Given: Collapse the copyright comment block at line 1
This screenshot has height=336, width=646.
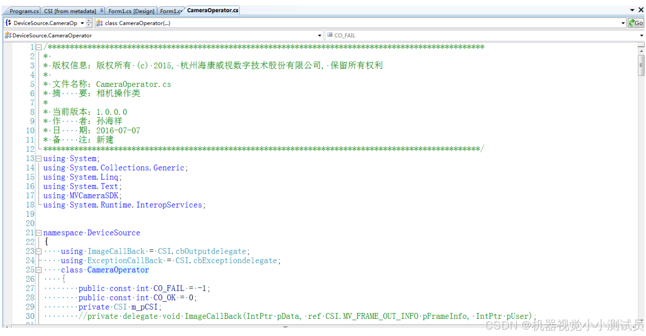Looking at the screenshot, I should [x=38, y=46].
